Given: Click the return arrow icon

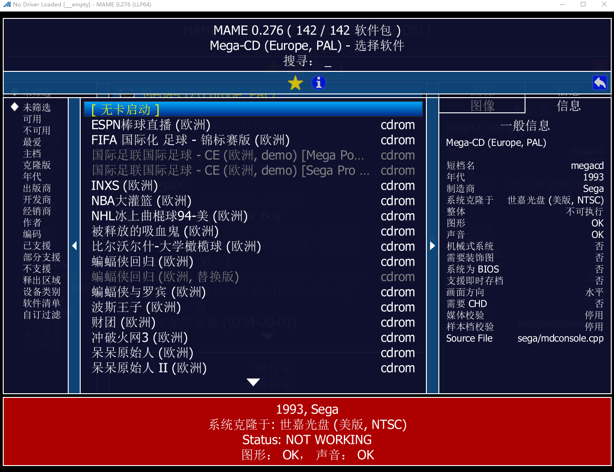Looking at the screenshot, I should coord(600,83).
